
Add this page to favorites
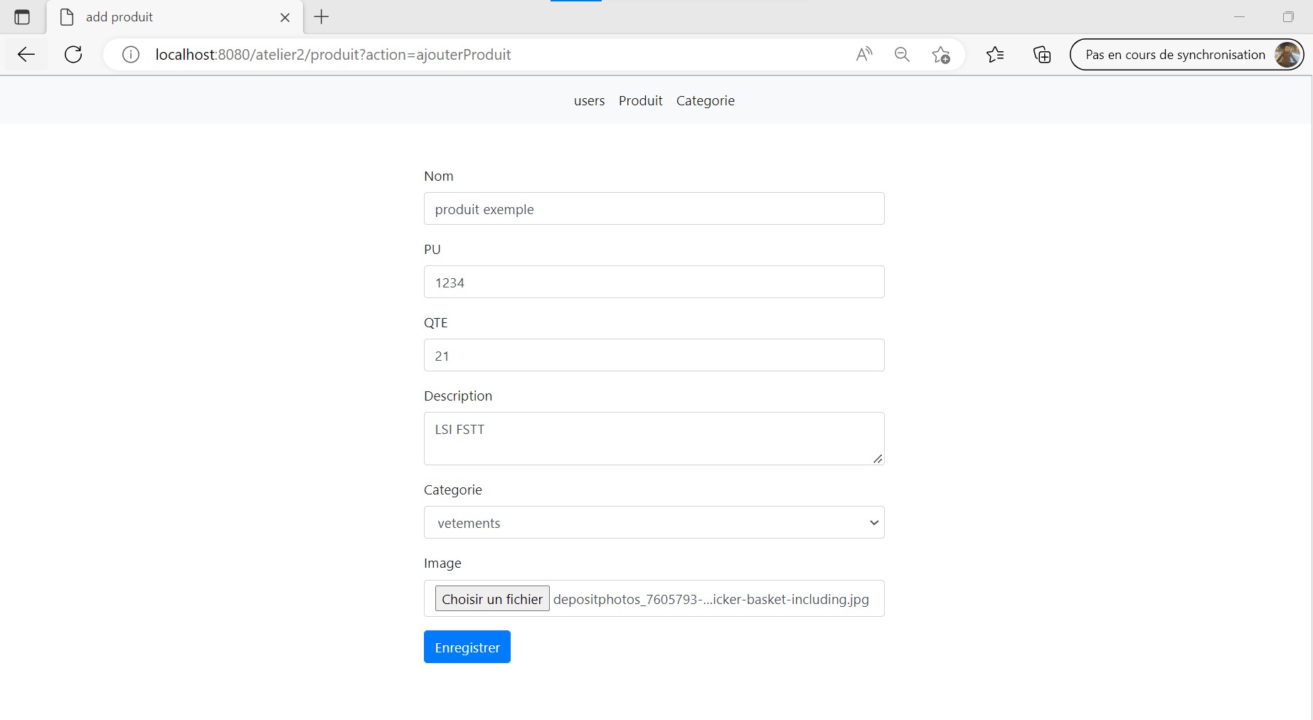click(941, 54)
